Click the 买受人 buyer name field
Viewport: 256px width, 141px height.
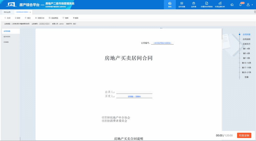pos(134,96)
